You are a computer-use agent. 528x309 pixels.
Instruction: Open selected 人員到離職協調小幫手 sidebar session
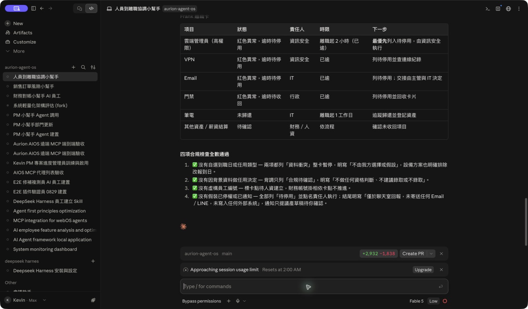pos(50,77)
